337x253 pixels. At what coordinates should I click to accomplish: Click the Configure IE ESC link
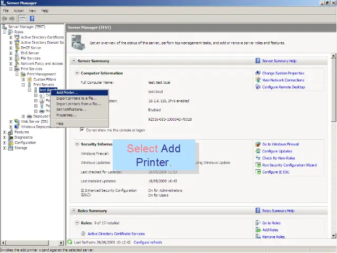(276, 172)
